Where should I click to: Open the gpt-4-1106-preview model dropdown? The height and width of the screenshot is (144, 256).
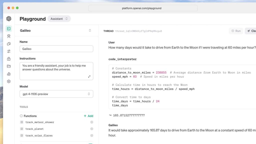click(56, 94)
